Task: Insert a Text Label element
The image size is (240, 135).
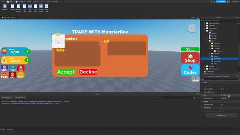Action: coord(24,8)
